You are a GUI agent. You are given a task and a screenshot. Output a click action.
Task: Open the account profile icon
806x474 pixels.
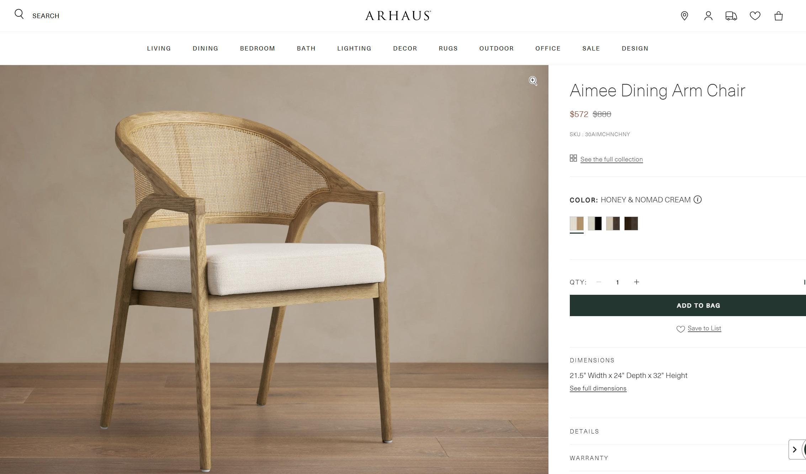point(708,16)
